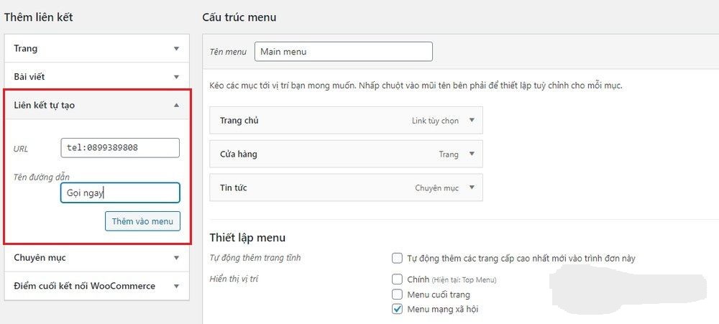Enable Tự động thêm các trang checkbox
719x324 pixels.
click(x=397, y=259)
